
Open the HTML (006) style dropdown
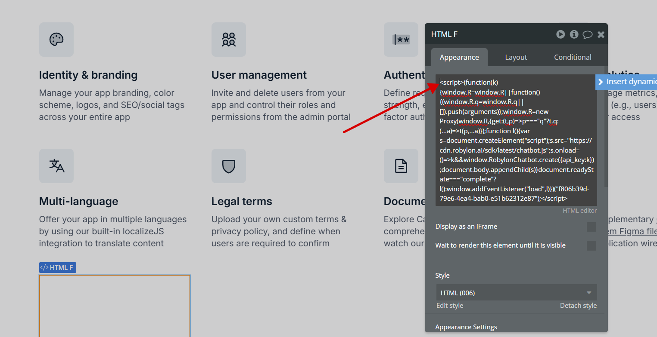pyautogui.click(x=516, y=292)
